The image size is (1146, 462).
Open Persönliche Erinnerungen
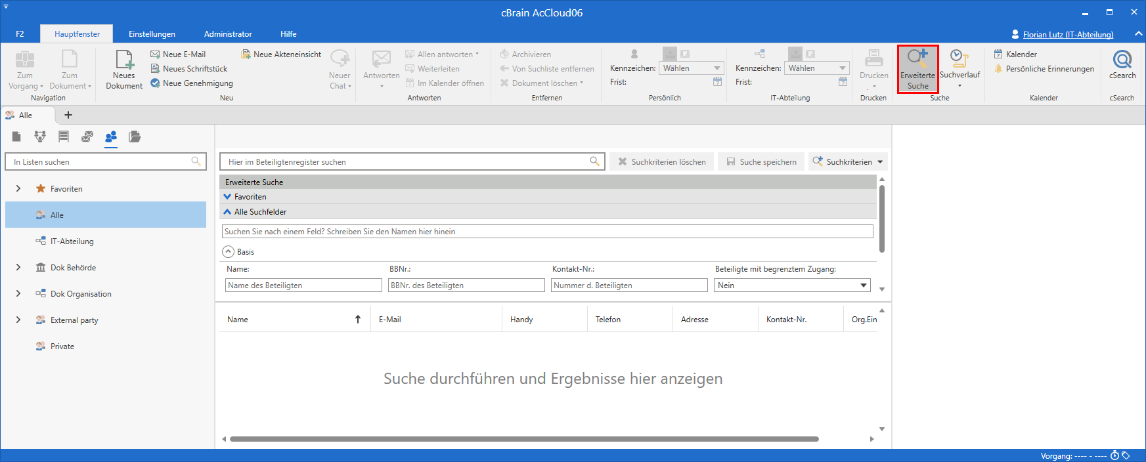(x=1049, y=69)
